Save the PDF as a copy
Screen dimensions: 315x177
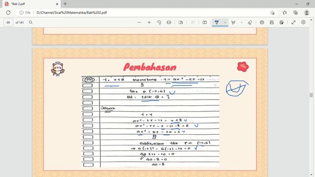[282, 23]
